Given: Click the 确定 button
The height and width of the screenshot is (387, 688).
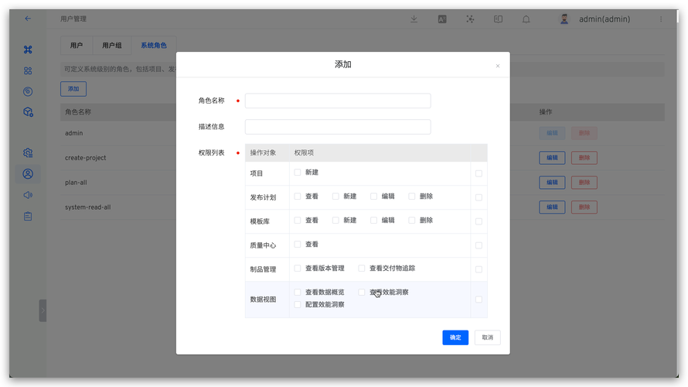Looking at the screenshot, I should [455, 337].
